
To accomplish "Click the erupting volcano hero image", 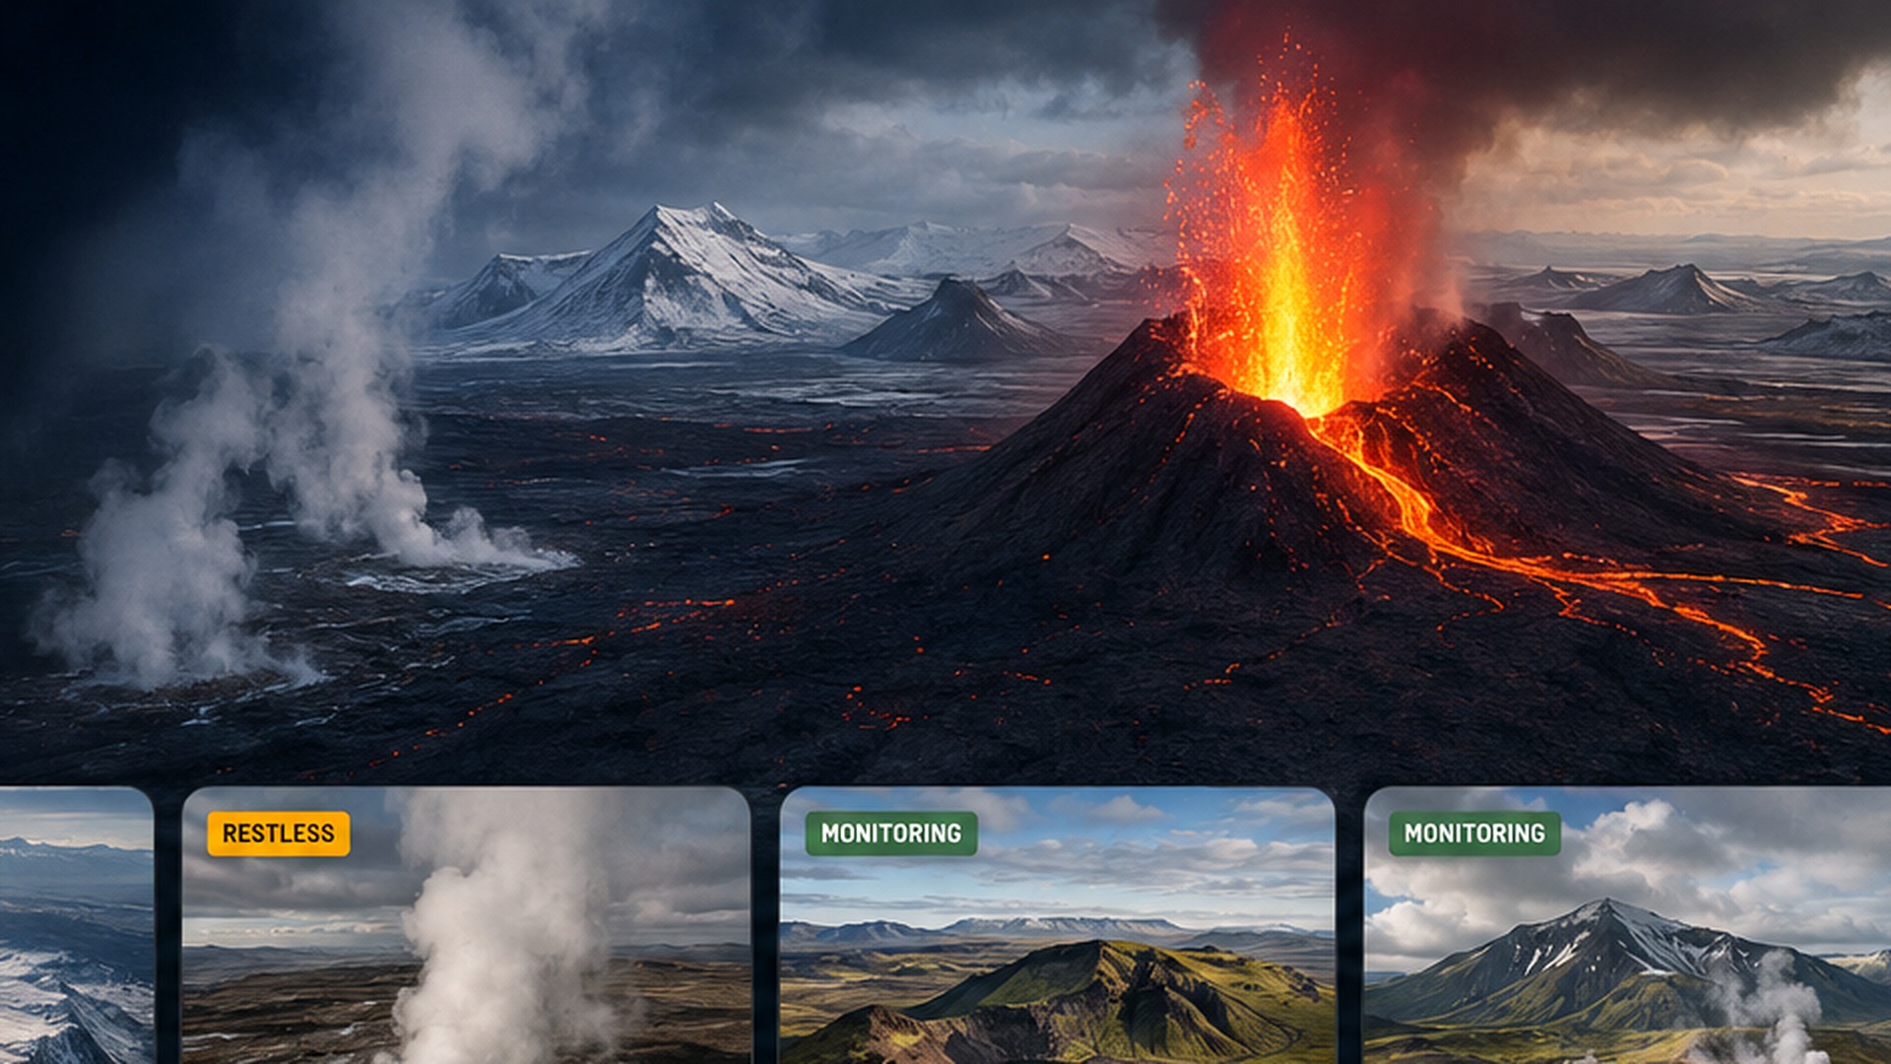I will click(945, 392).
